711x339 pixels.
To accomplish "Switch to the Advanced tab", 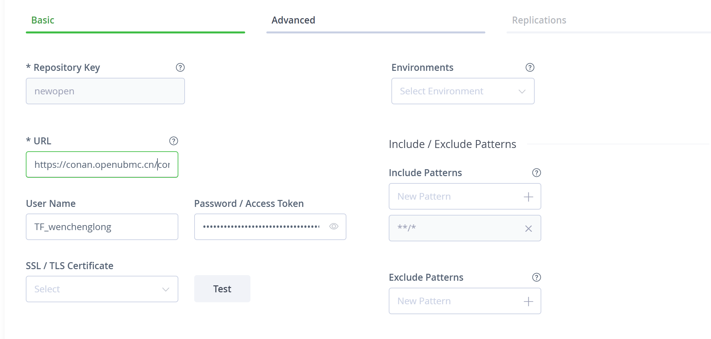I will pos(293,21).
